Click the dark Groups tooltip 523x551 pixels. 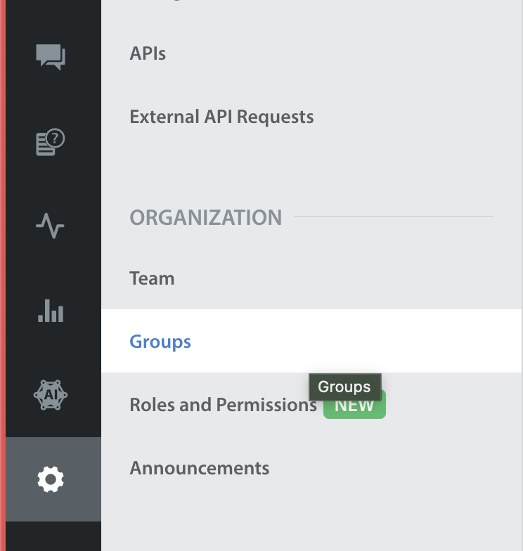pos(344,387)
